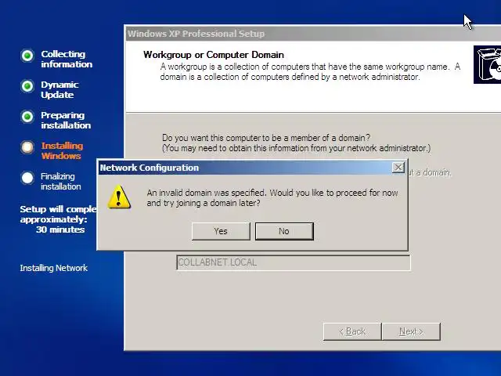Click the 'Windows XP Professional Setup' title bar
This screenshot has width=501, height=376.
pyautogui.click(x=313, y=33)
